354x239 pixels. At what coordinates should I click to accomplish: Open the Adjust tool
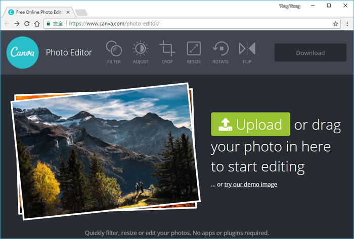tap(141, 51)
